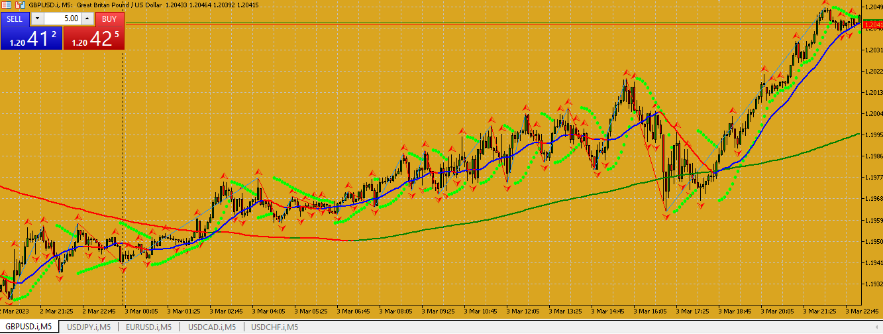Click the 3 Mar 10:45 time label

pos(480,310)
